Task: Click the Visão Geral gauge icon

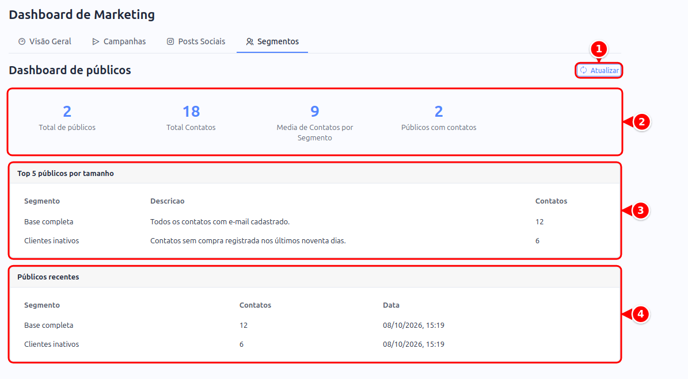Action: 22,41
